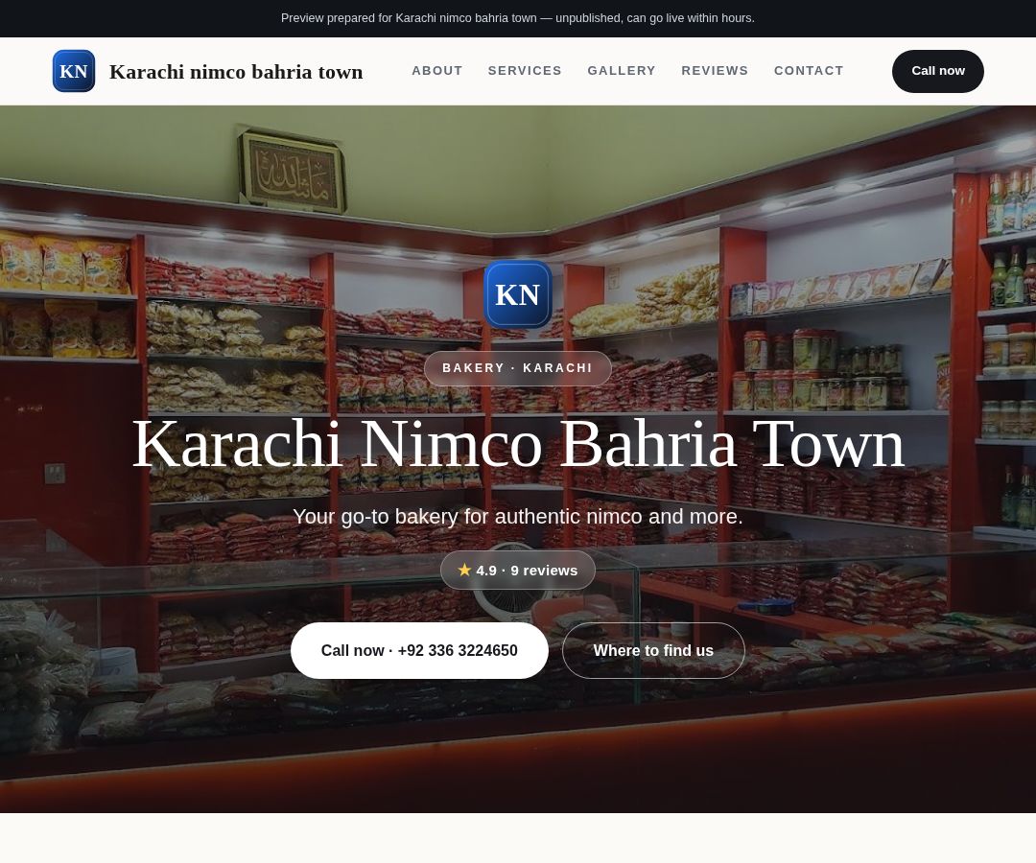Go to Services in navigation
This screenshot has height=863, width=1036.
[x=525, y=71]
